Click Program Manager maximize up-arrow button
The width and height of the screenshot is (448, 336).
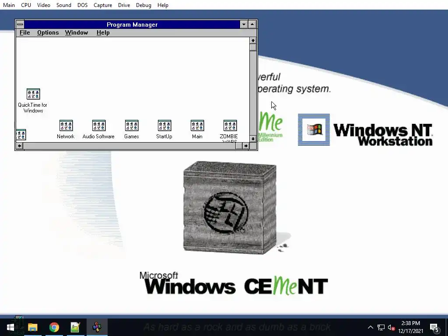(252, 24)
